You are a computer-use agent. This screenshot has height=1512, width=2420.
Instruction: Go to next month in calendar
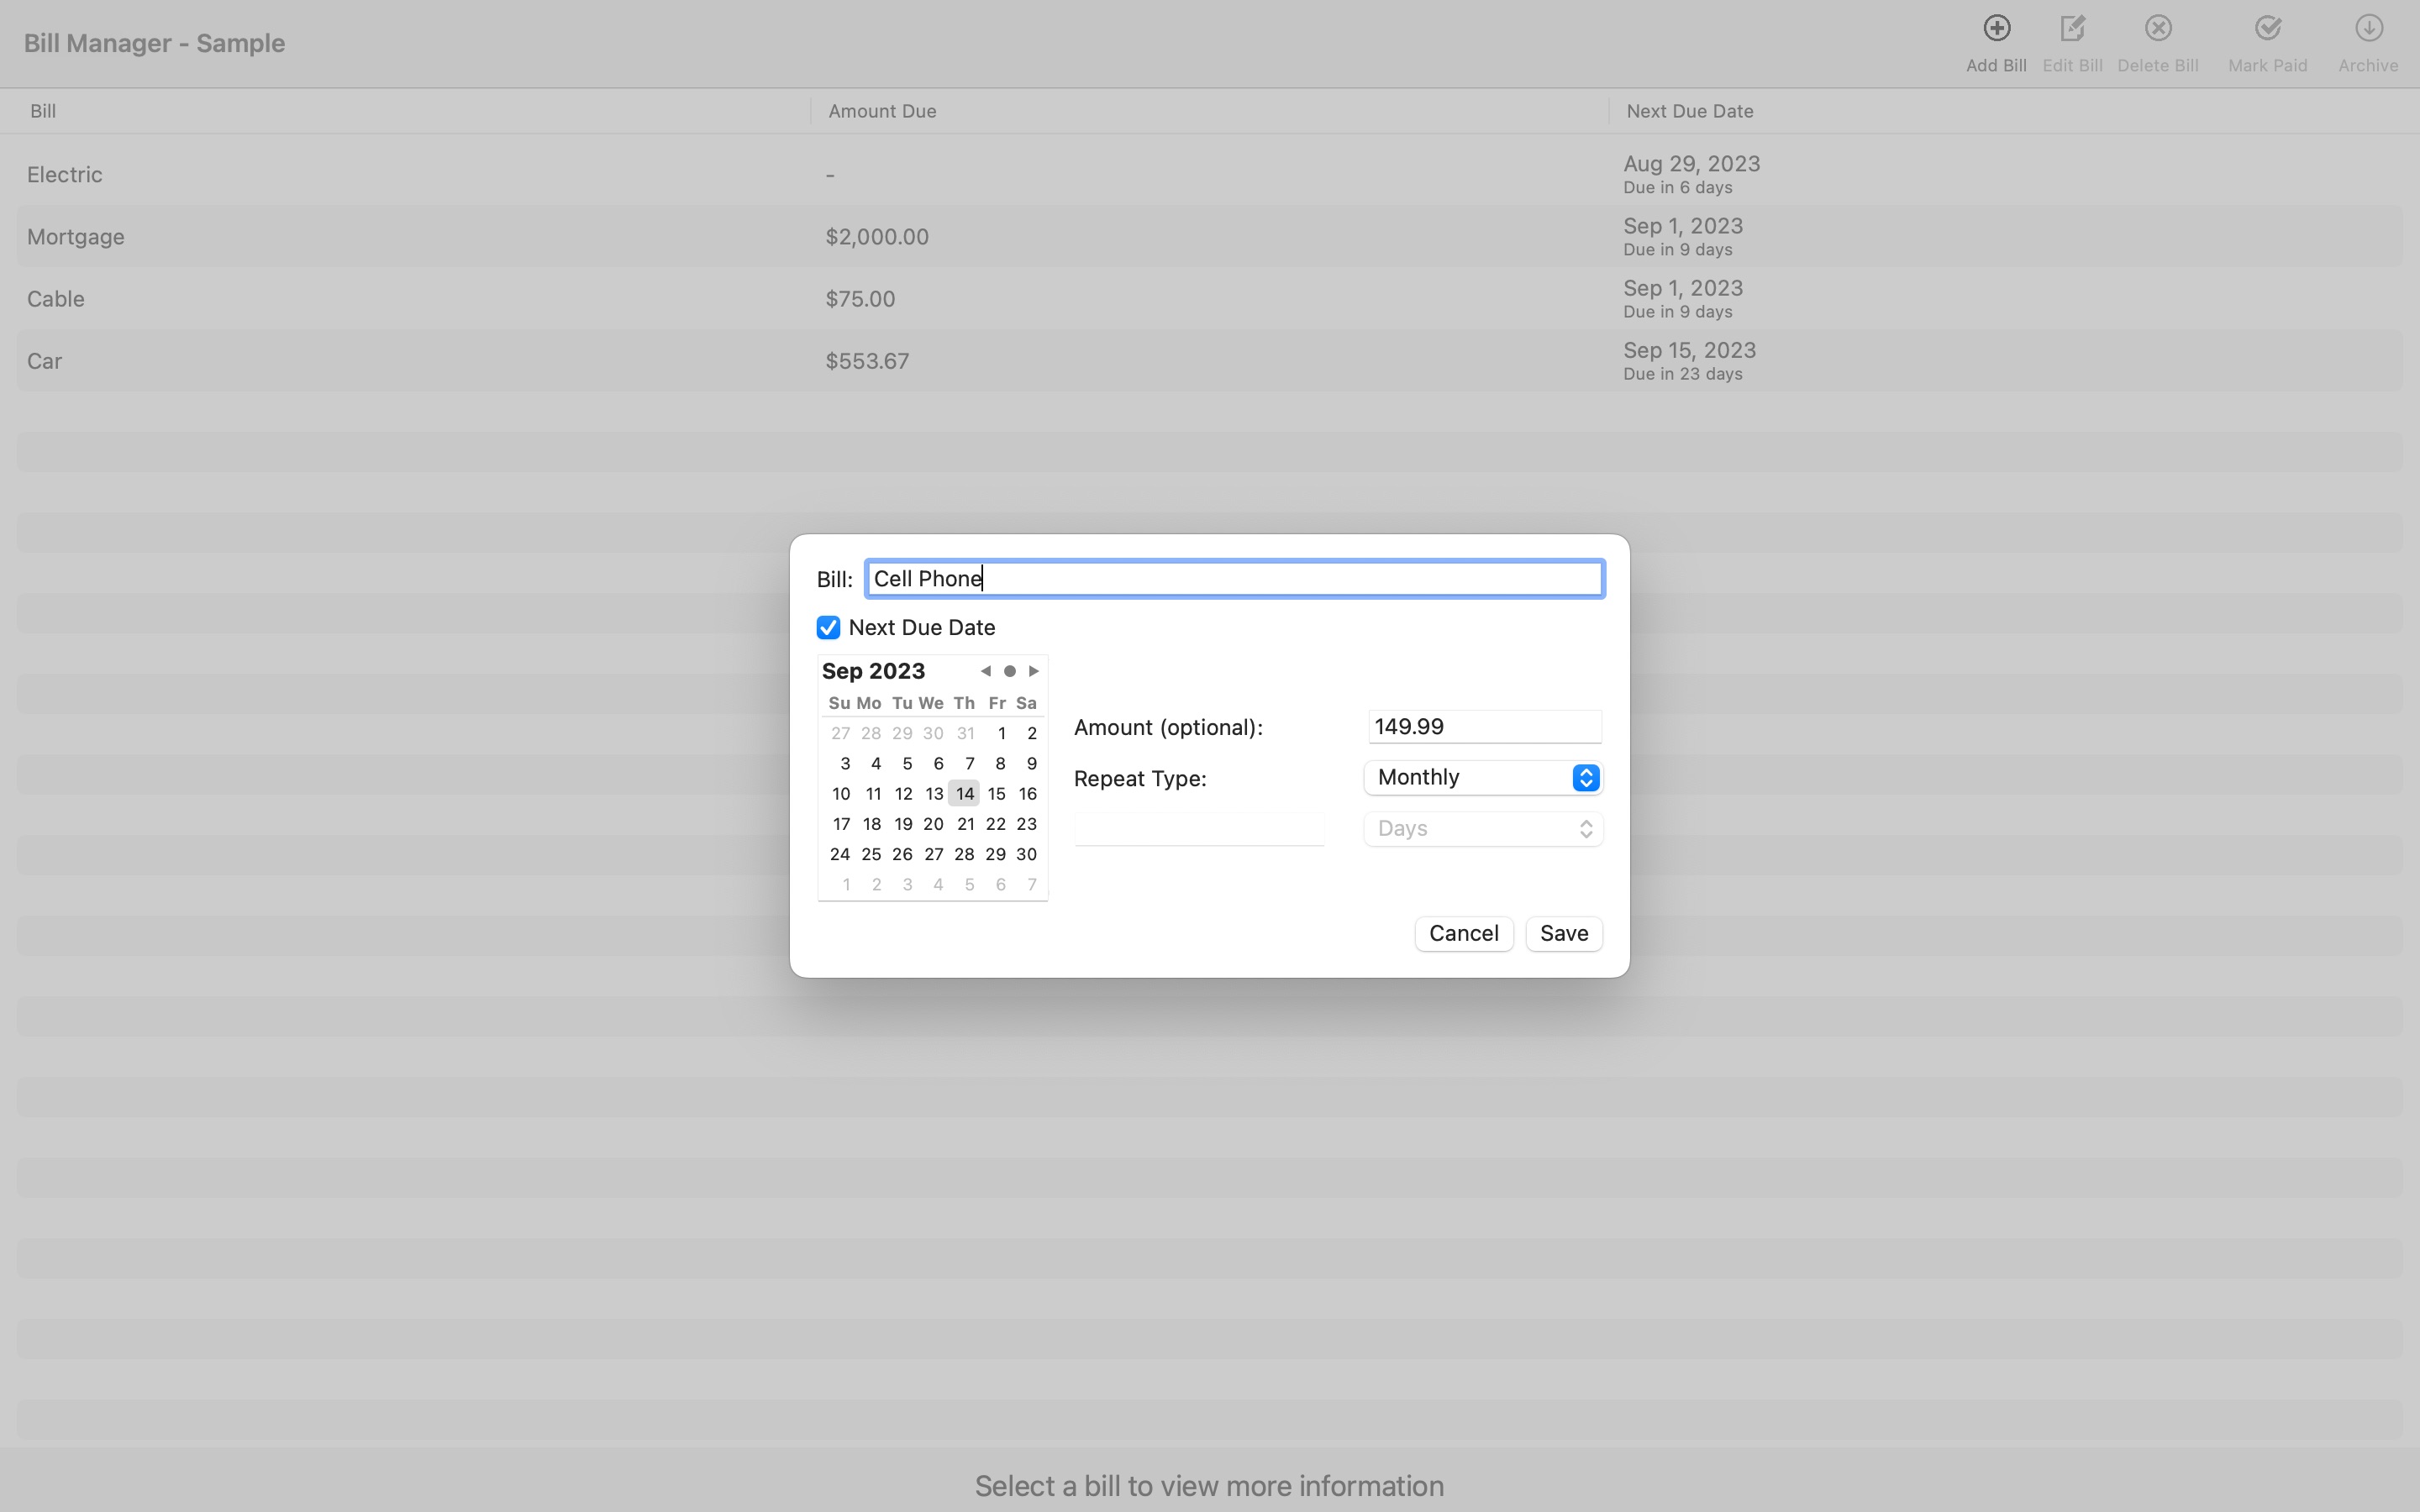[1034, 671]
